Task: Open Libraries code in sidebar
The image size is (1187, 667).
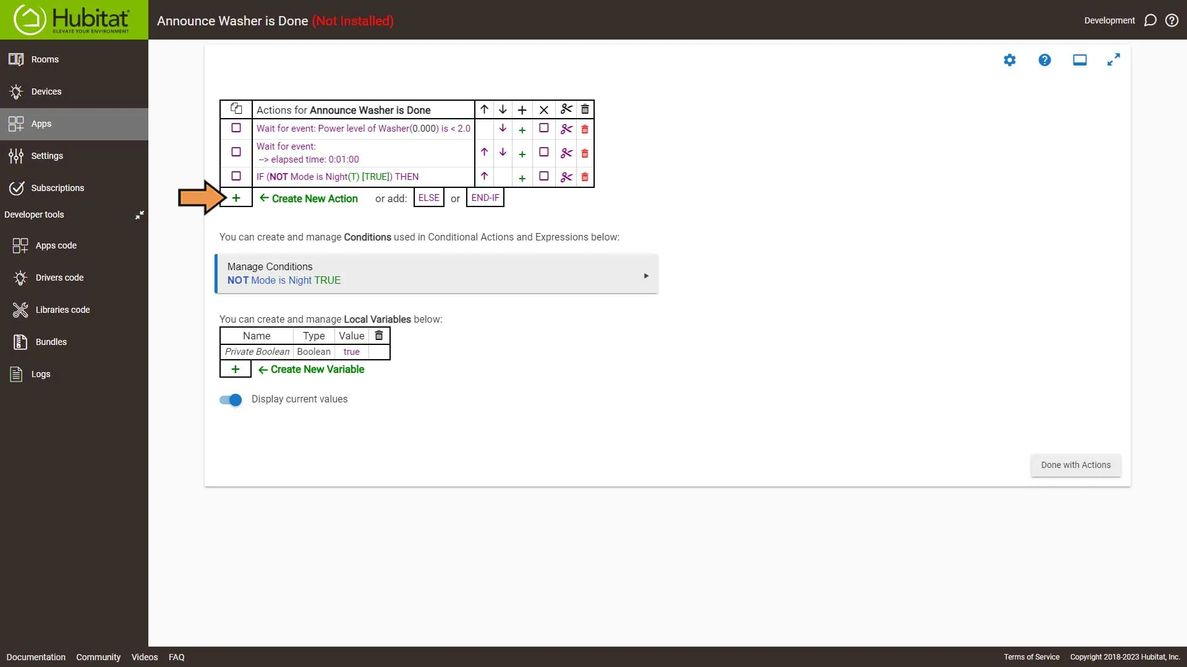Action: [x=74, y=310]
